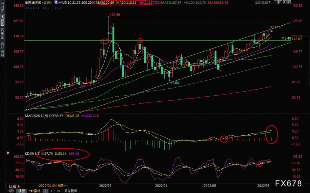Click the 2022/05 time axis label

click(x=210, y=186)
